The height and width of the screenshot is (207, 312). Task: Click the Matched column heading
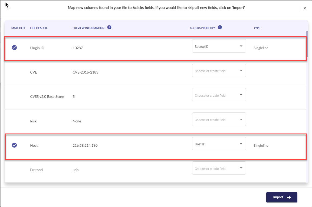[x=18, y=28]
